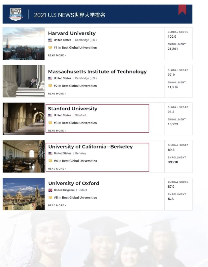This screenshot has width=208, height=267.
Task: Click Berkeley enrollment figure 39,918
Action: point(173,162)
